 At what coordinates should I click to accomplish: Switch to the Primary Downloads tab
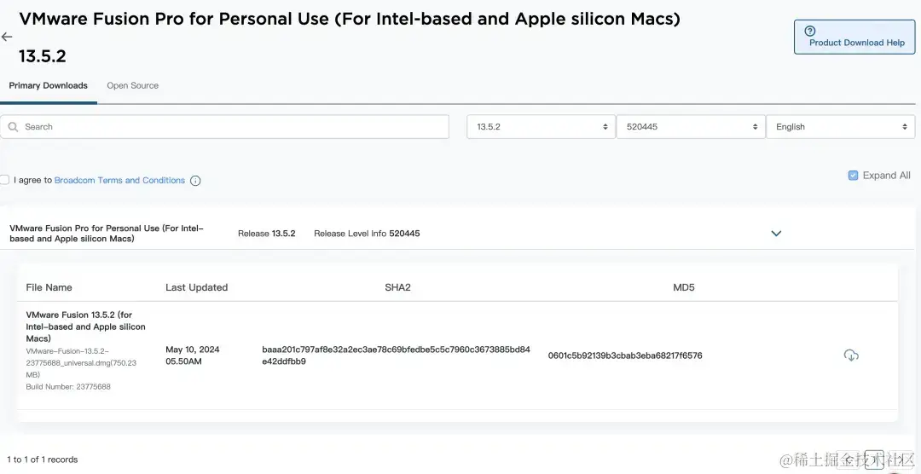[x=49, y=85]
